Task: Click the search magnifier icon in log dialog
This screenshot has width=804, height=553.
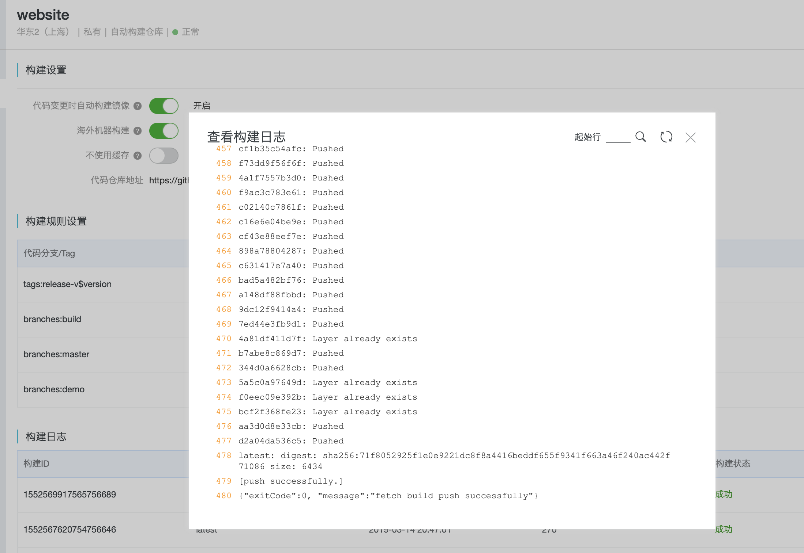Action: pos(640,137)
